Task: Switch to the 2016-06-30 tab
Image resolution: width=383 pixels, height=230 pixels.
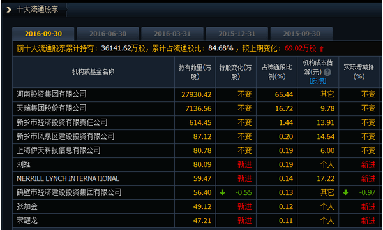Action: pos(108,34)
